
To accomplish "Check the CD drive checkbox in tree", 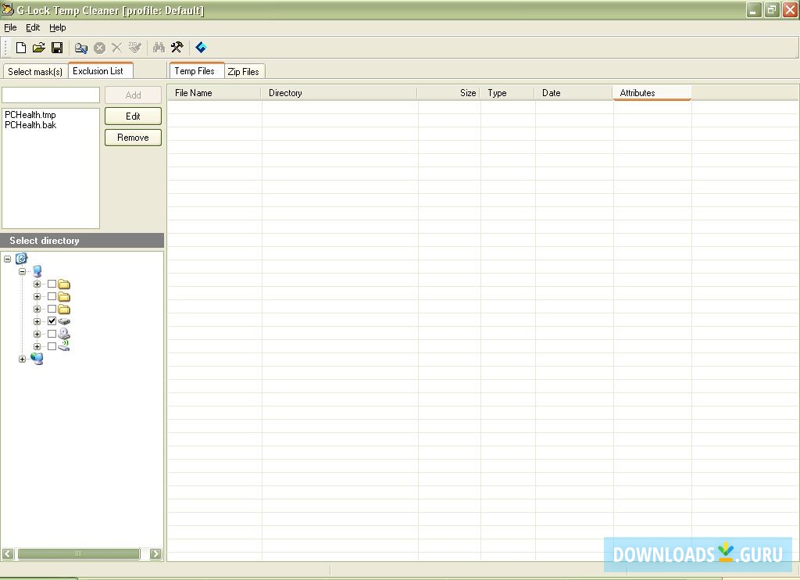I will [52, 334].
